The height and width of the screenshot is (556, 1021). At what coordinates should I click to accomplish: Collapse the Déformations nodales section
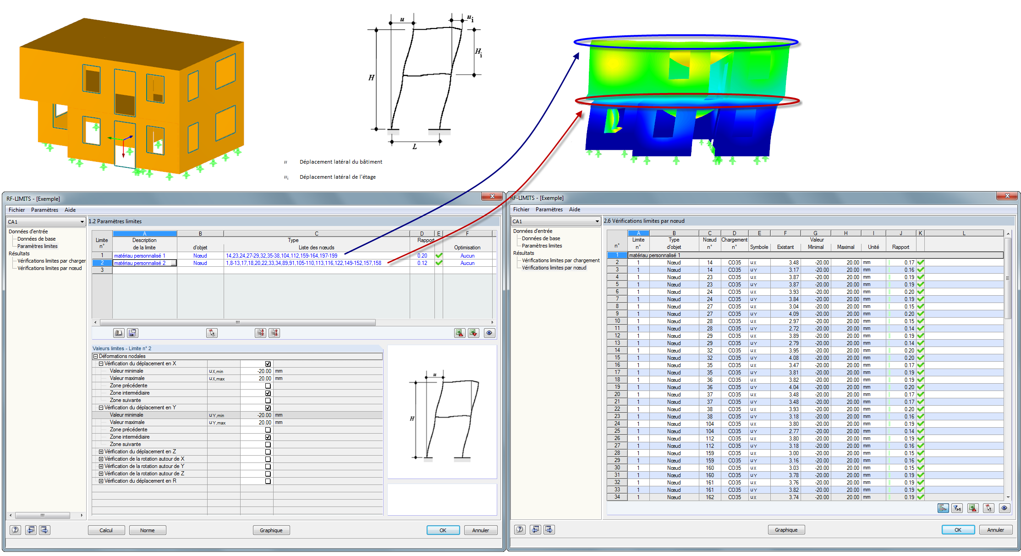(x=96, y=356)
